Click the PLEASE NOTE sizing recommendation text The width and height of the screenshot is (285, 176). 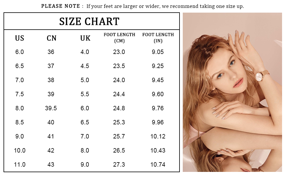(x=142, y=6)
